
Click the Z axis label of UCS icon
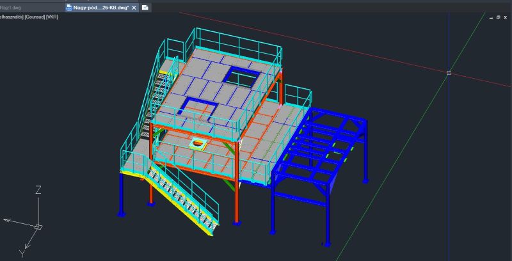tap(38, 190)
